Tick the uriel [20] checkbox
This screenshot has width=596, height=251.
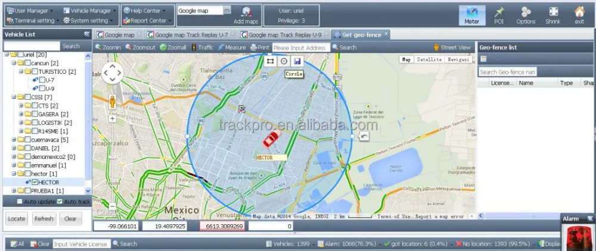click(x=20, y=55)
